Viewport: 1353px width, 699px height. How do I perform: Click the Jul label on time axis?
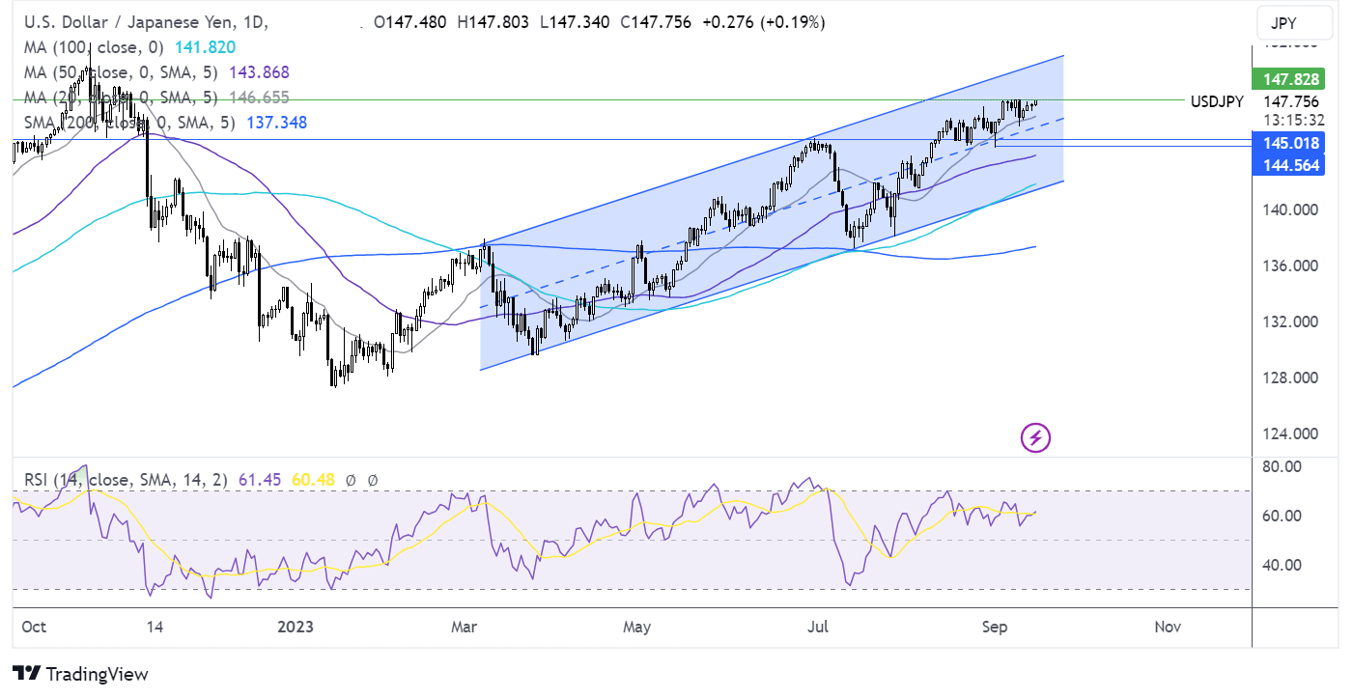point(818,627)
